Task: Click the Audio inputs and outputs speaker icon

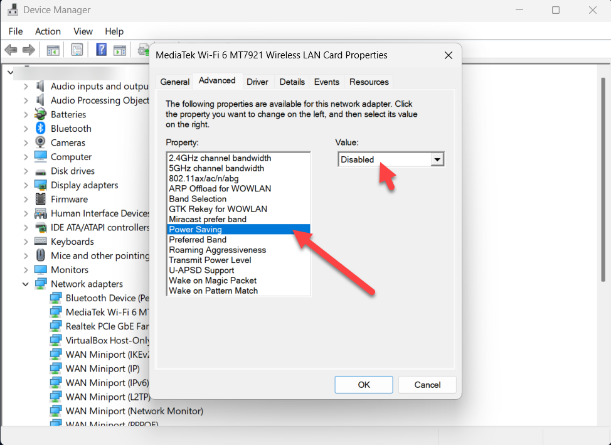Action: (41, 86)
